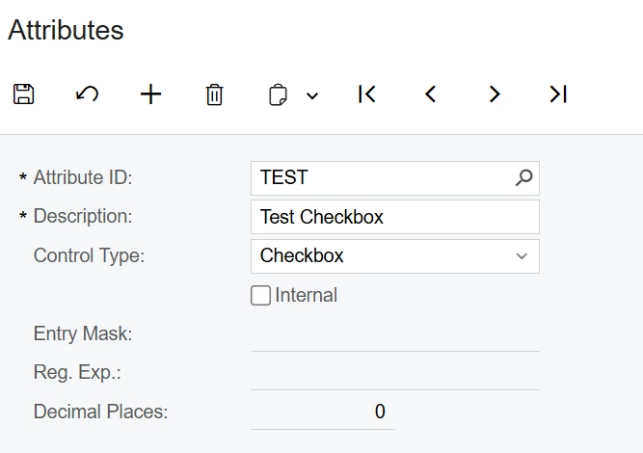Expand the clipboard menu dropdown arrow
The height and width of the screenshot is (453, 643).
[311, 95]
